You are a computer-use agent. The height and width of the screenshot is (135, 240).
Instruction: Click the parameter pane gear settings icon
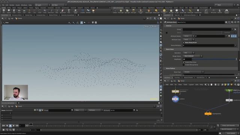tap(226, 22)
